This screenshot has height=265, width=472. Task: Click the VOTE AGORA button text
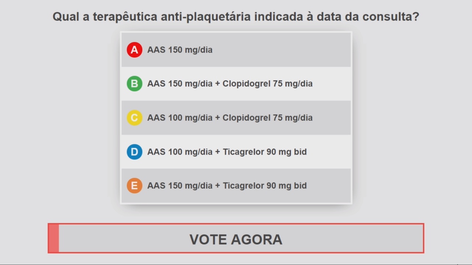click(x=236, y=239)
